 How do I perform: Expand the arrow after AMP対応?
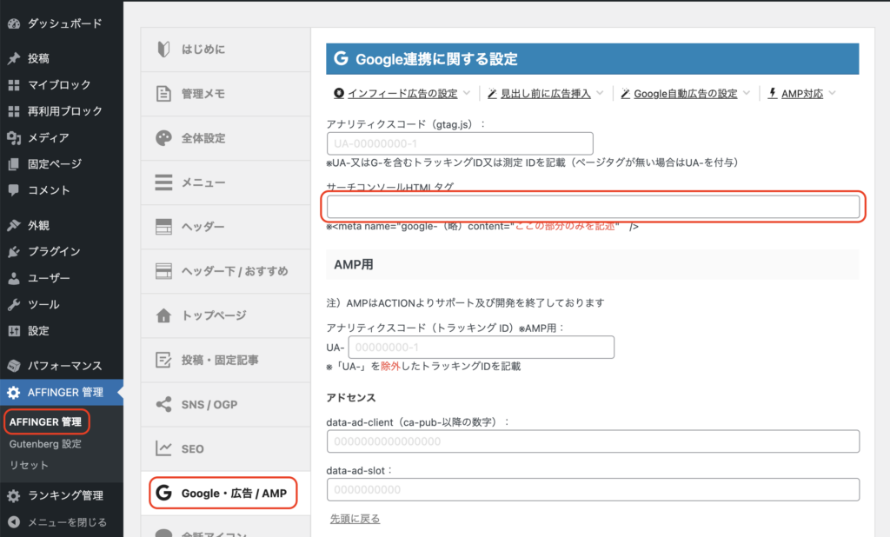(x=832, y=93)
